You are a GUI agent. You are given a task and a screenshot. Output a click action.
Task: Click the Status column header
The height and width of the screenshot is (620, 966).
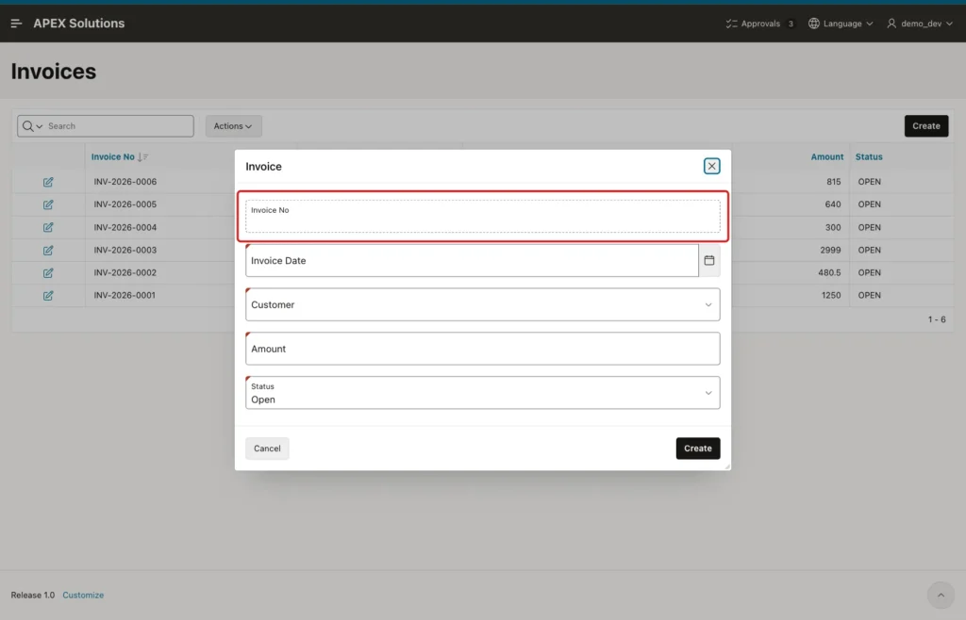[x=869, y=156]
